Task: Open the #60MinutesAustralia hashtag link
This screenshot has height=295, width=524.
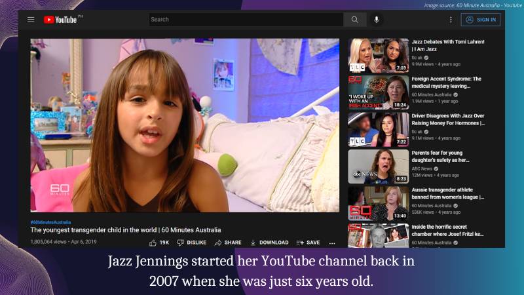Action: tap(51, 222)
